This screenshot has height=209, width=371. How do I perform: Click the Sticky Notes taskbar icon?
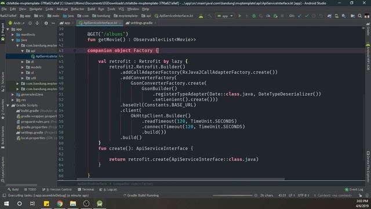click(46, 204)
